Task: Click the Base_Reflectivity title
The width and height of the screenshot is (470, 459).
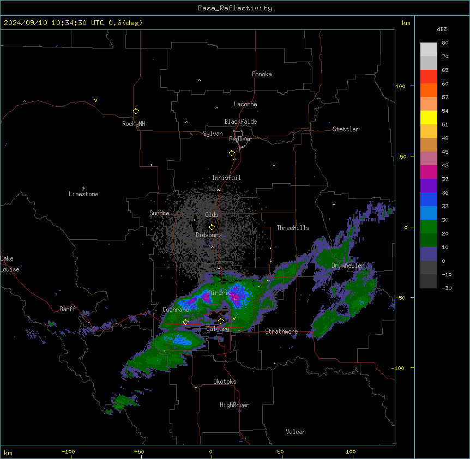Action: click(235, 8)
